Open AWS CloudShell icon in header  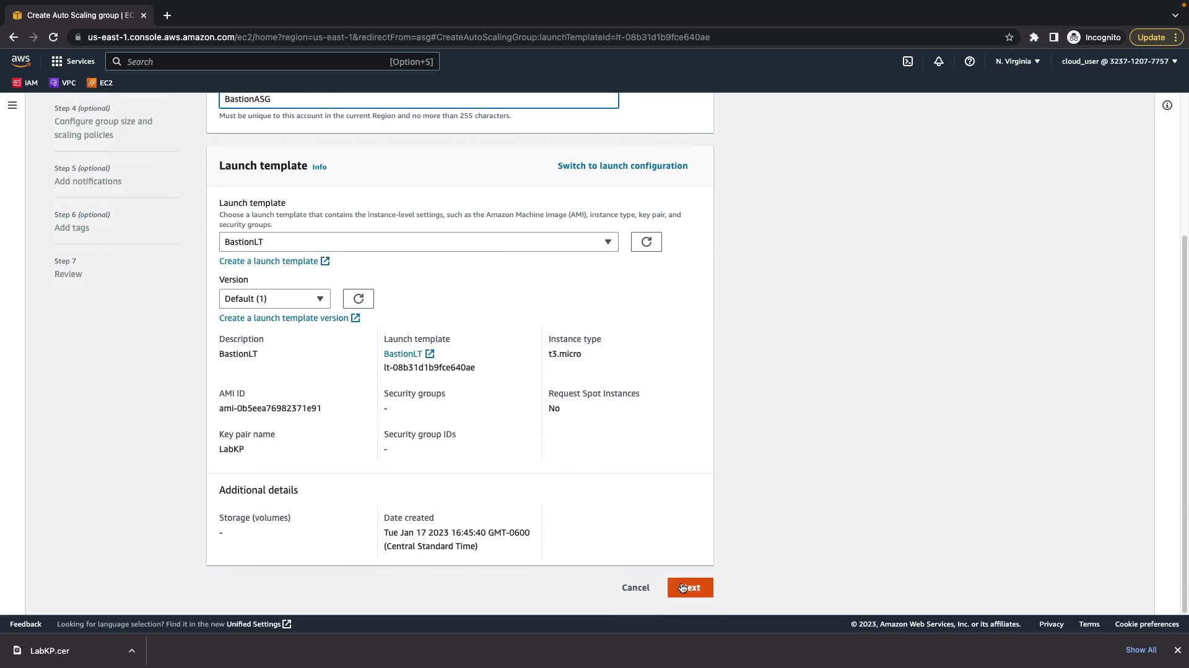tap(908, 61)
